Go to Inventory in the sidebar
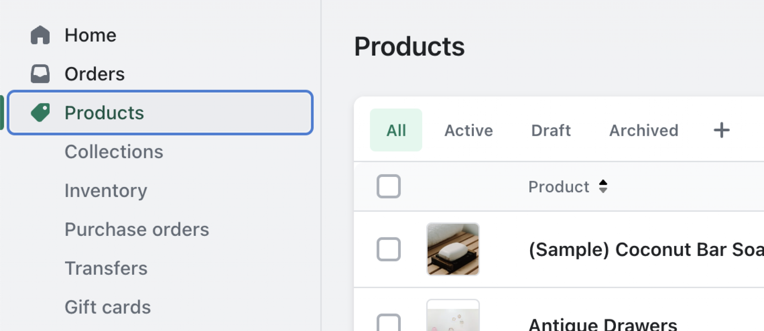764x331 pixels. 106,190
